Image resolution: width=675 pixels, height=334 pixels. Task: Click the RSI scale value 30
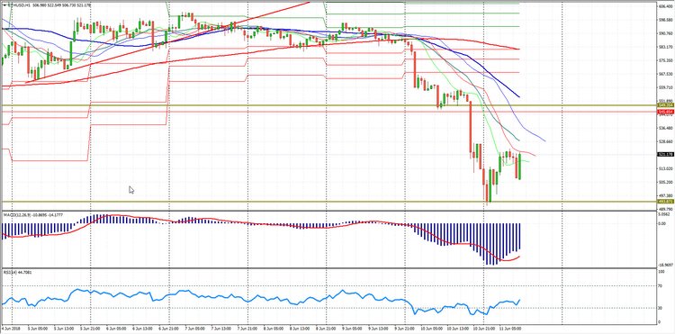point(661,308)
